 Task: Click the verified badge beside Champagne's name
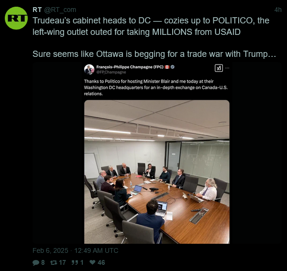[x=172, y=67]
